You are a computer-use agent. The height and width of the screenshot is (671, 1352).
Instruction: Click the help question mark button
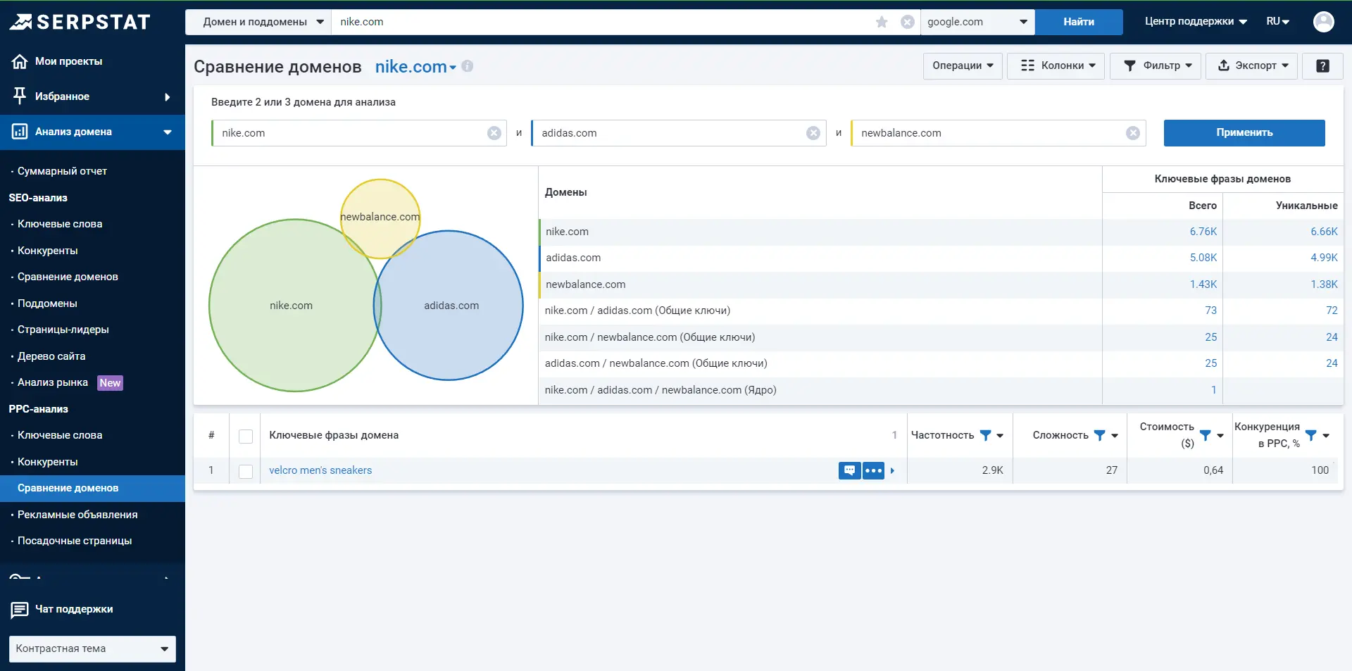point(1322,65)
